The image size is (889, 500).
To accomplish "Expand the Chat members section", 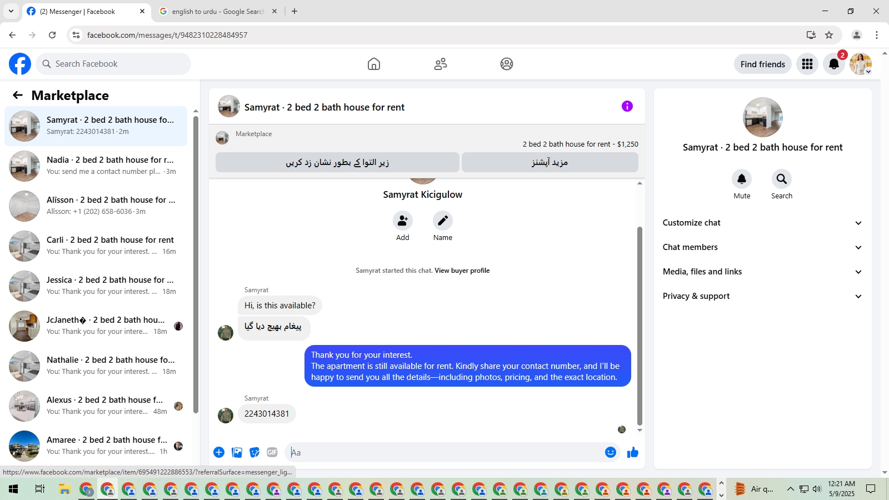I will [762, 247].
